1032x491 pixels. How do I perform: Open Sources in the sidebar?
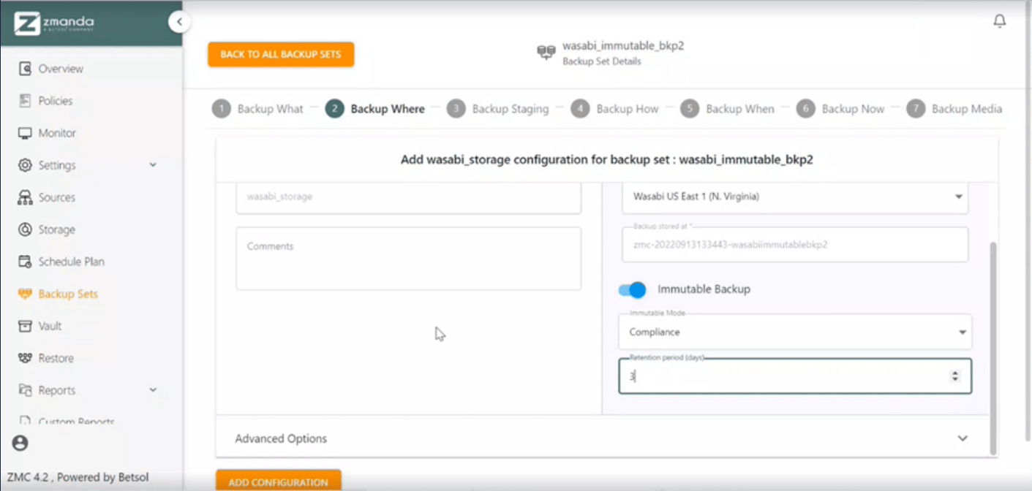26,197
